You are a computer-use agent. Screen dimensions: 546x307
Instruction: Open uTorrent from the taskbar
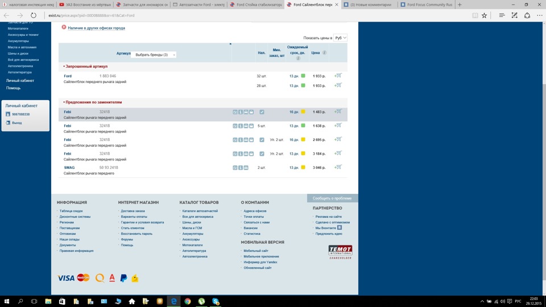tap(201, 301)
